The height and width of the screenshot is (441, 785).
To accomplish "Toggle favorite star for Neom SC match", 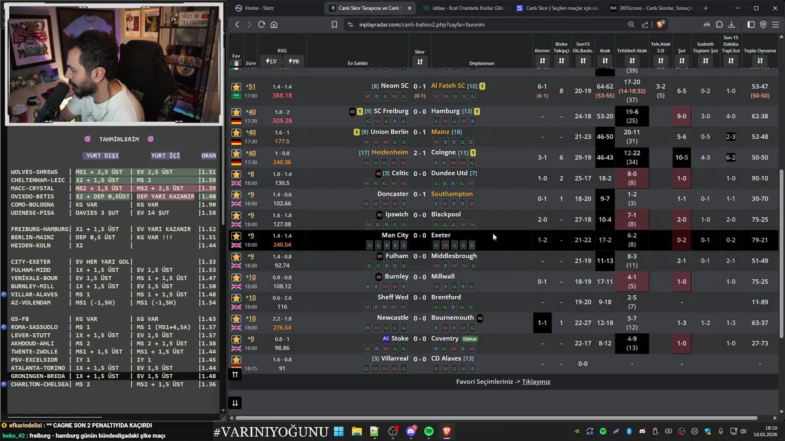I will [236, 87].
